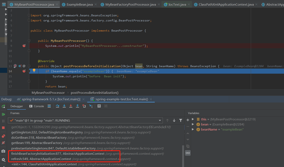Select the Console tab

[x=37, y=106]
